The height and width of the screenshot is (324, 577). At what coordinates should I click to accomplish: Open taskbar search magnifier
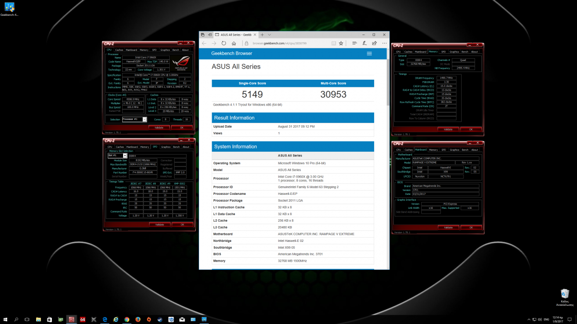pos(16,319)
